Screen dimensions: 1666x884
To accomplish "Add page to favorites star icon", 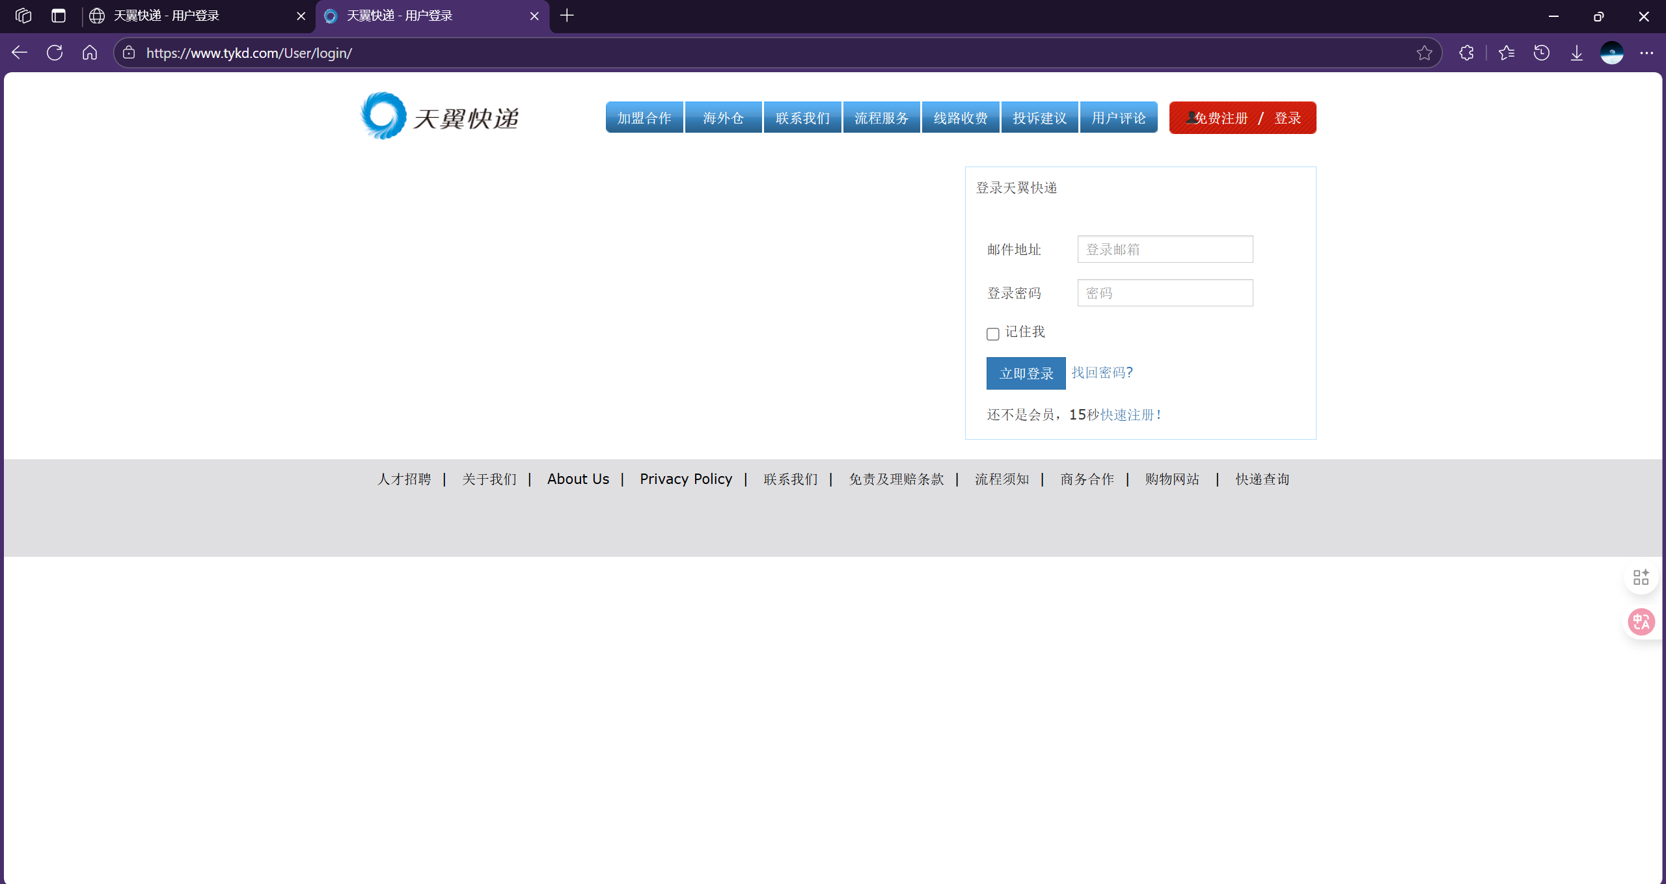I will click(1425, 53).
